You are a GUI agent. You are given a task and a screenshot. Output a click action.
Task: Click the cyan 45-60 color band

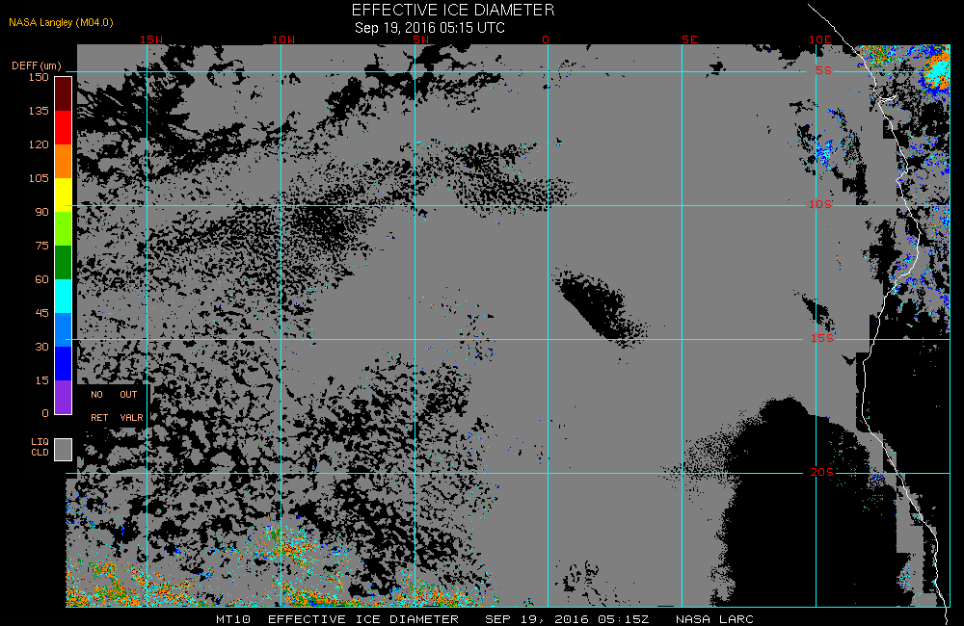coord(64,296)
